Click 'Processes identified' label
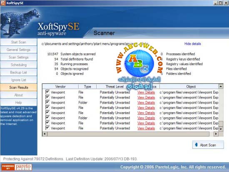 point(180,54)
